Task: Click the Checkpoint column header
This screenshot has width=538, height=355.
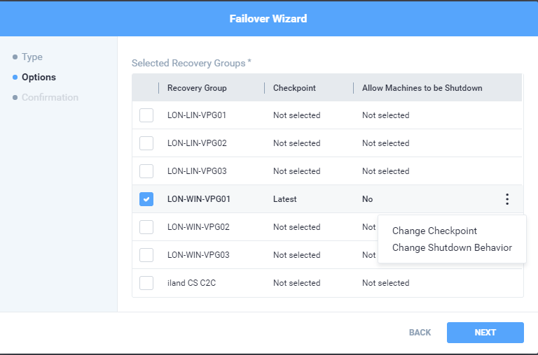Action: (294, 88)
